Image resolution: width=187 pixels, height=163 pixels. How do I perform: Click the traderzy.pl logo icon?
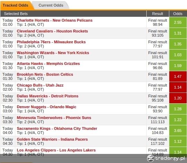151,158
